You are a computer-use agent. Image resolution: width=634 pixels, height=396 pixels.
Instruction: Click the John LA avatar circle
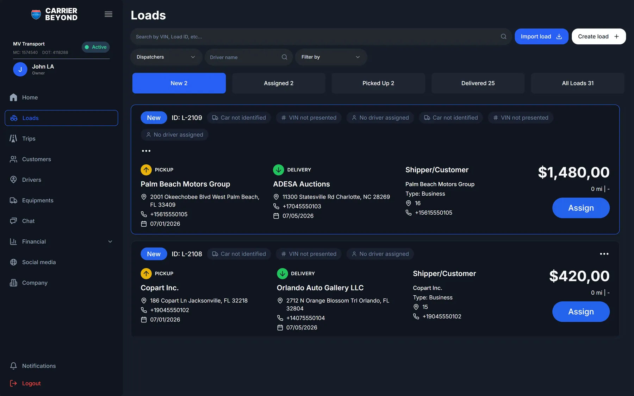click(20, 69)
